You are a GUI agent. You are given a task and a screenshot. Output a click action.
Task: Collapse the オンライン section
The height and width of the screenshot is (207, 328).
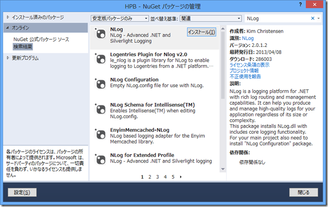click(x=8, y=27)
